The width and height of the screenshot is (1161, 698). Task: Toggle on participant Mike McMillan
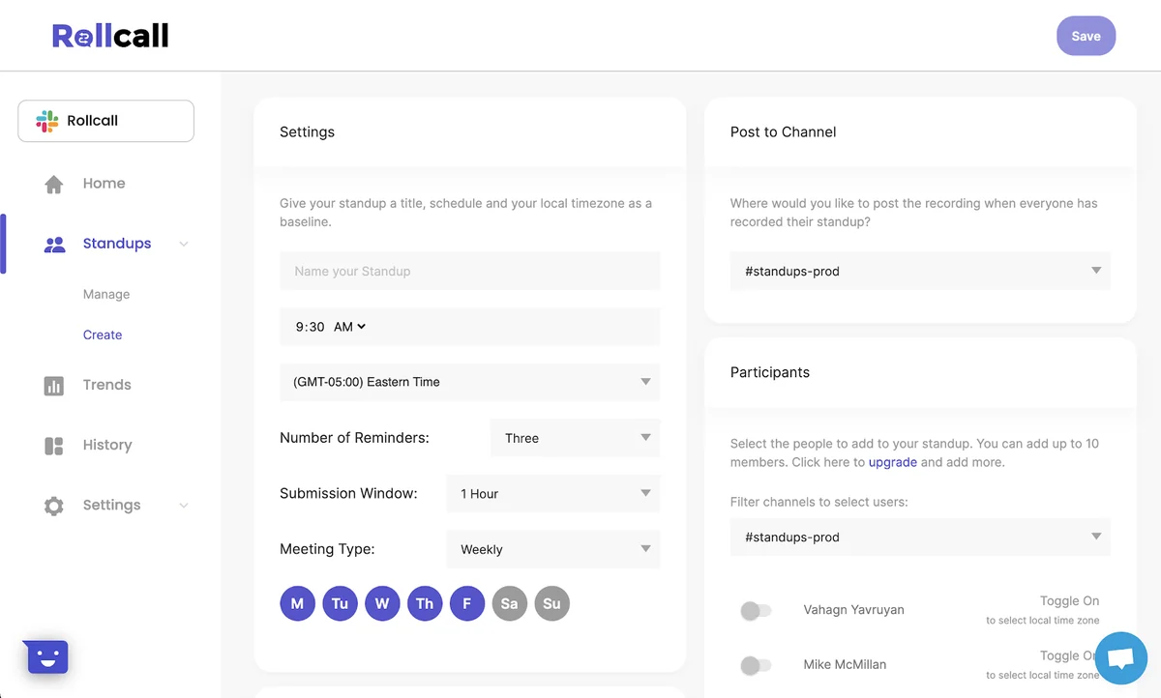[756, 665]
